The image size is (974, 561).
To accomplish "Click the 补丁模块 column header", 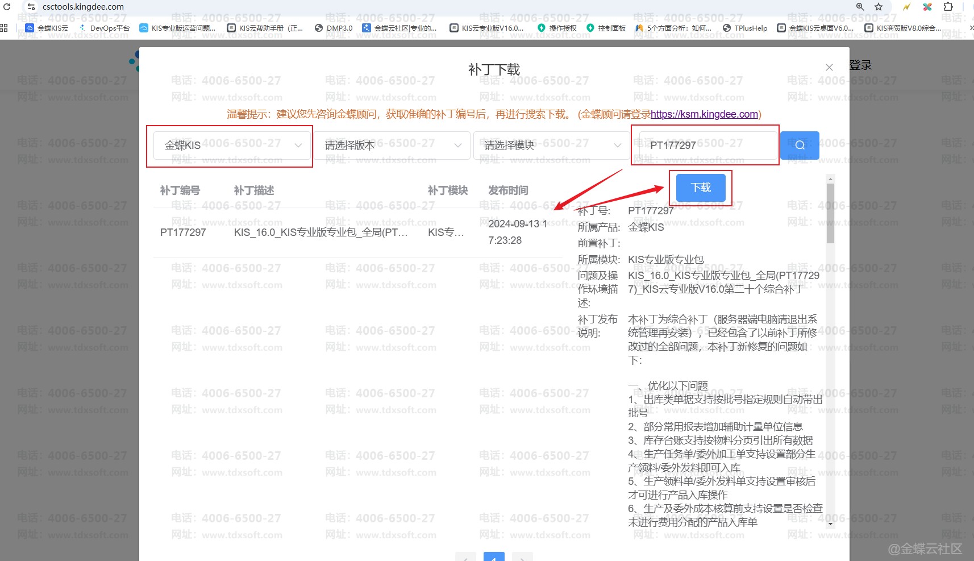I will click(x=448, y=190).
